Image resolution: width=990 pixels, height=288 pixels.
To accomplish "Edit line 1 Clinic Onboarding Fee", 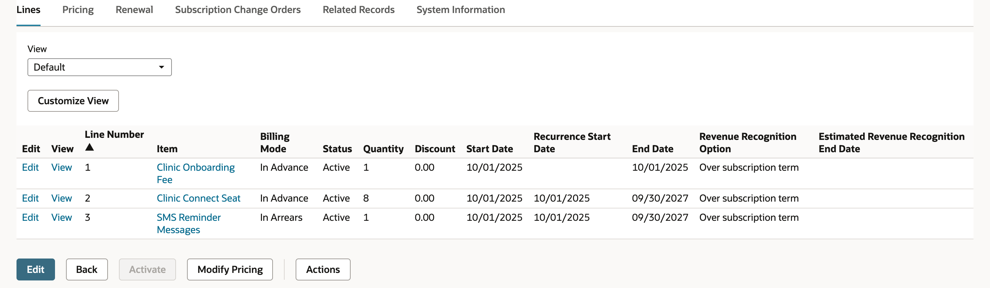I will click(x=30, y=167).
